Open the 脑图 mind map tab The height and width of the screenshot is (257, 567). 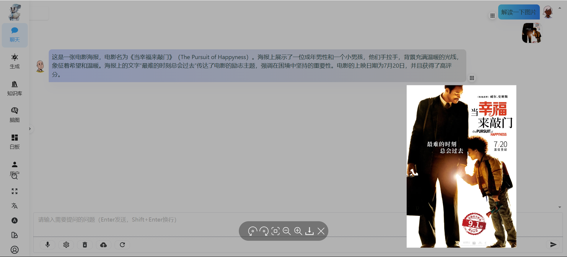(15, 115)
